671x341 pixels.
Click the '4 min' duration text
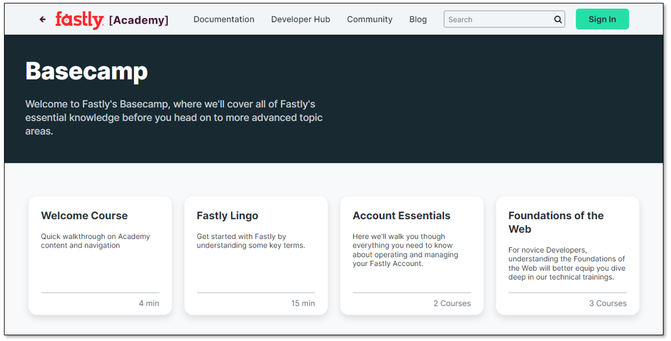(149, 303)
